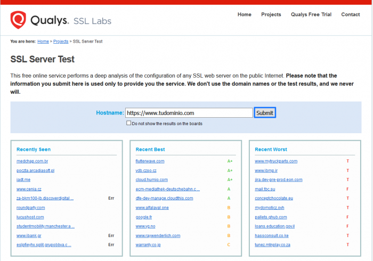This screenshot has height=261, width=373.
Task: Open www.mytruckparts.com in Recent Worst
Action: (276, 161)
